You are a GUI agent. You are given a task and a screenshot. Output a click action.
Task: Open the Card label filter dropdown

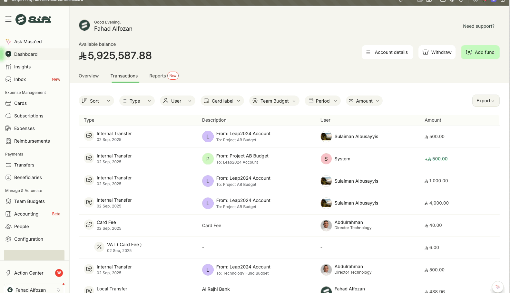click(x=222, y=101)
